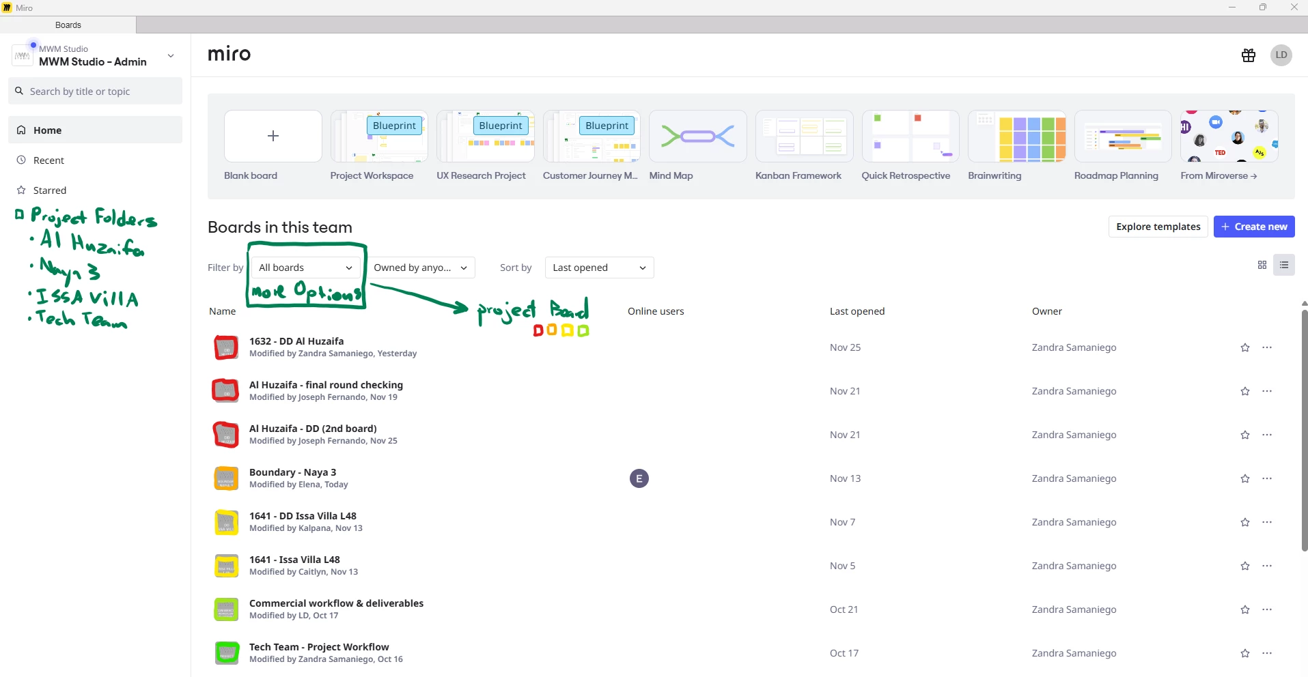Screen dimensions: 1308x677
Task: Star Al Huzaifa - final round checking board
Action: pos(1245,391)
